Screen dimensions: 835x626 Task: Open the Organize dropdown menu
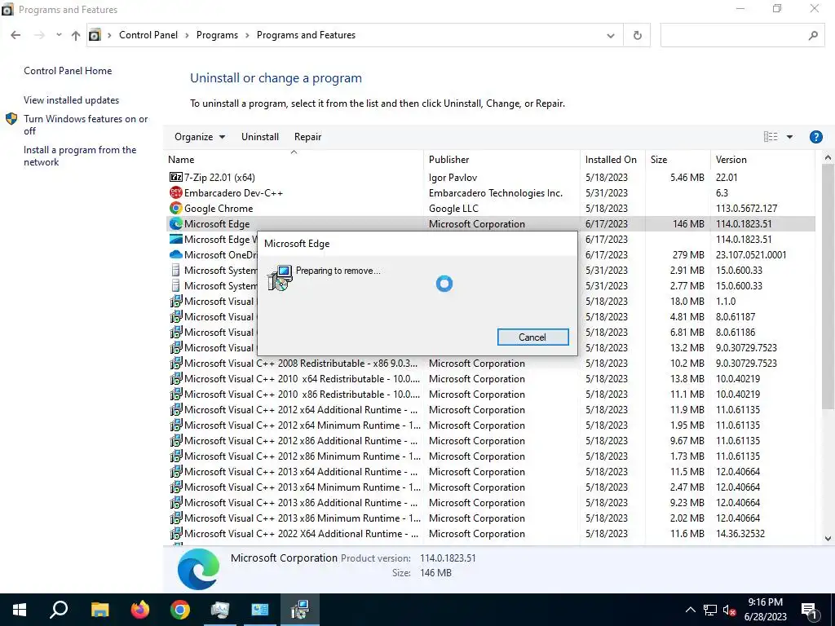coord(200,137)
